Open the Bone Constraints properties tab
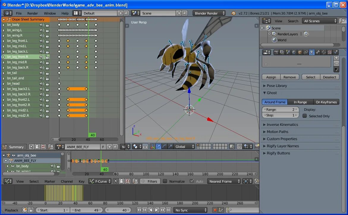The image size is (348, 215). pos(324,52)
